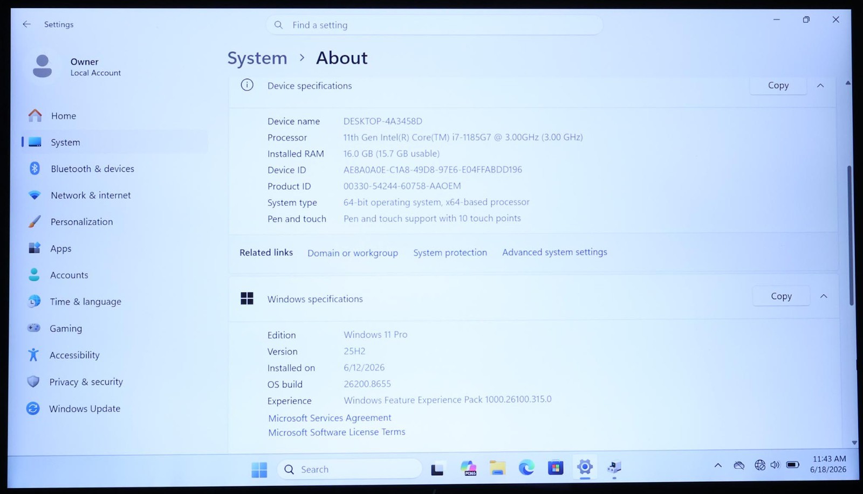Click the device name DESKTOP-4A3458D

coord(383,121)
